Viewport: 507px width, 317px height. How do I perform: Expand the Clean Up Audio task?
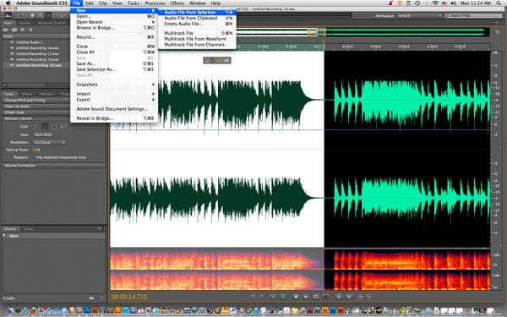(x=35, y=107)
